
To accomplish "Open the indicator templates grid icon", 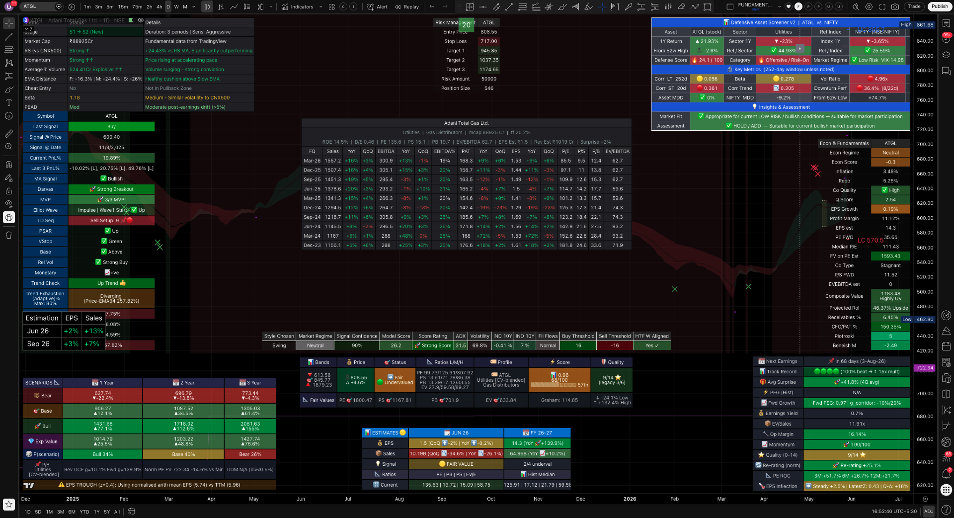I will pyautogui.click(x=331, y=7).
